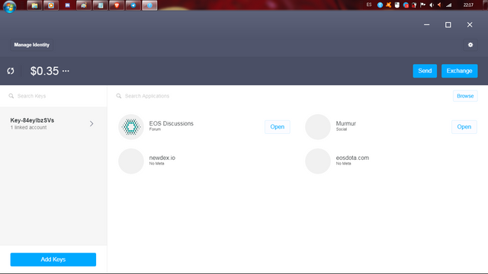Image resolution: width=488 pixels, height=274 pixels.
Task: Open the Murmur app
Action: (x=464, y=127)
